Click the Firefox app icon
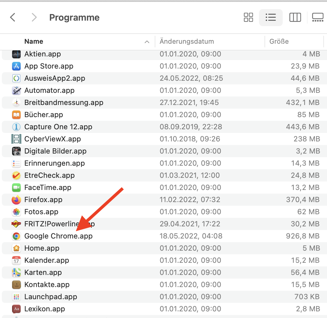The image size is (327, 318). 16,200
